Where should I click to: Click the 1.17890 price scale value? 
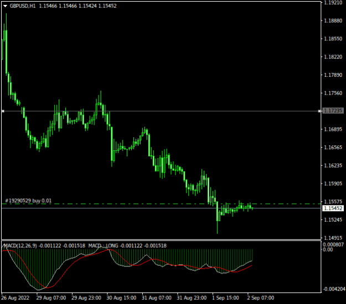click(x=333, y=75)
